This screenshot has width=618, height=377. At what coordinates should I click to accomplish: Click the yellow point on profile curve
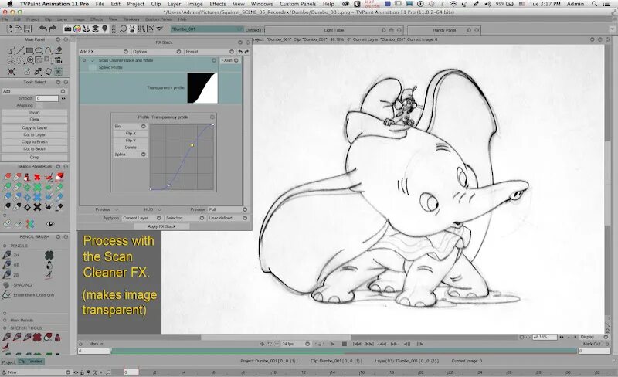tap(192, 145)
